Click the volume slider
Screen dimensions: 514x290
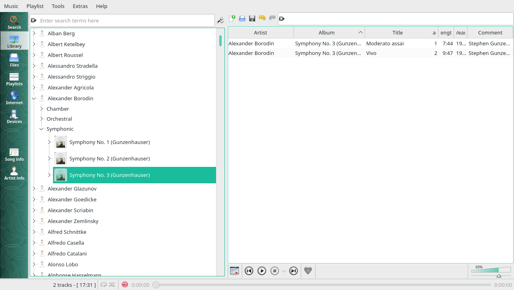pyautogui.click(x=491, y=270)
